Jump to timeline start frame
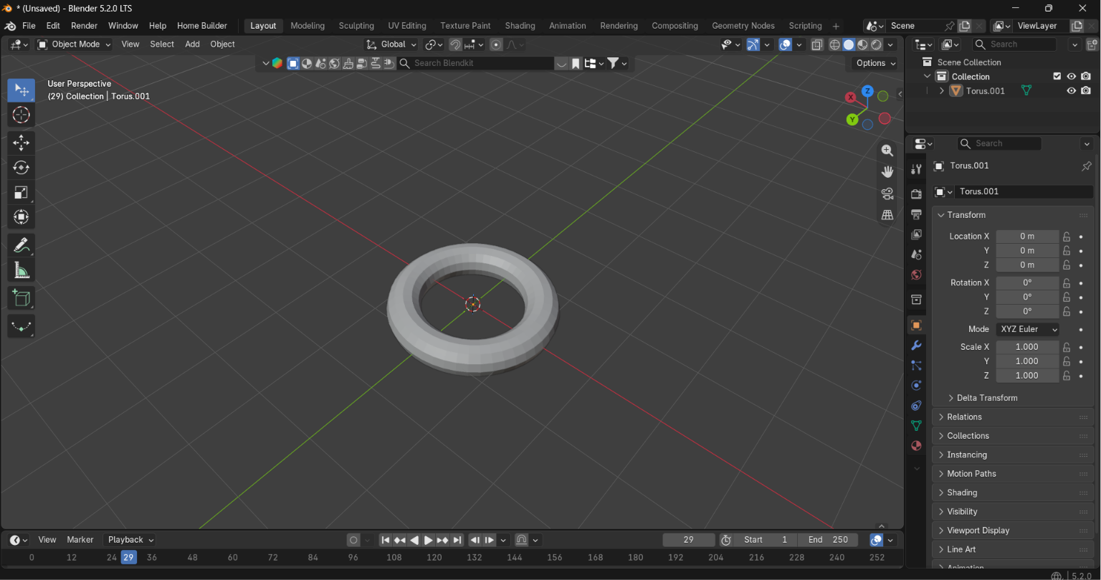 386,541
